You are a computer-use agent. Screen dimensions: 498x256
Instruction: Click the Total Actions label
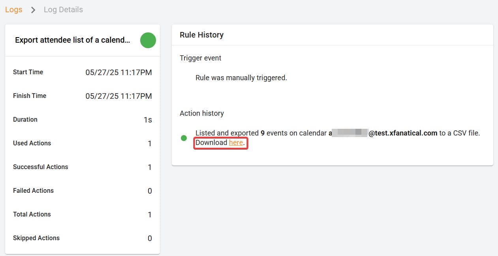(32, 214)
